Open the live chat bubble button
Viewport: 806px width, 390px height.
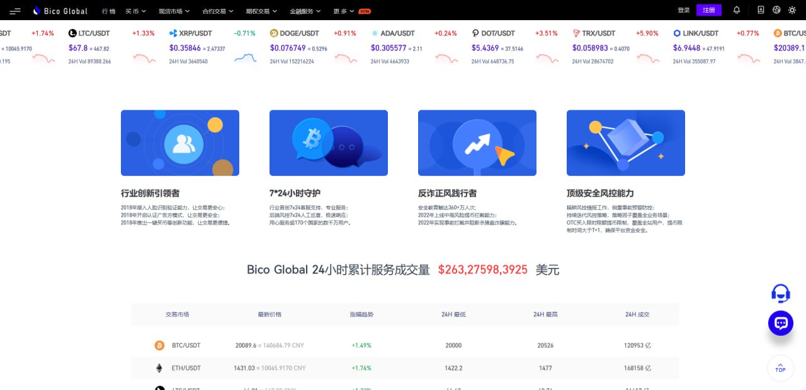pos(781,323)
